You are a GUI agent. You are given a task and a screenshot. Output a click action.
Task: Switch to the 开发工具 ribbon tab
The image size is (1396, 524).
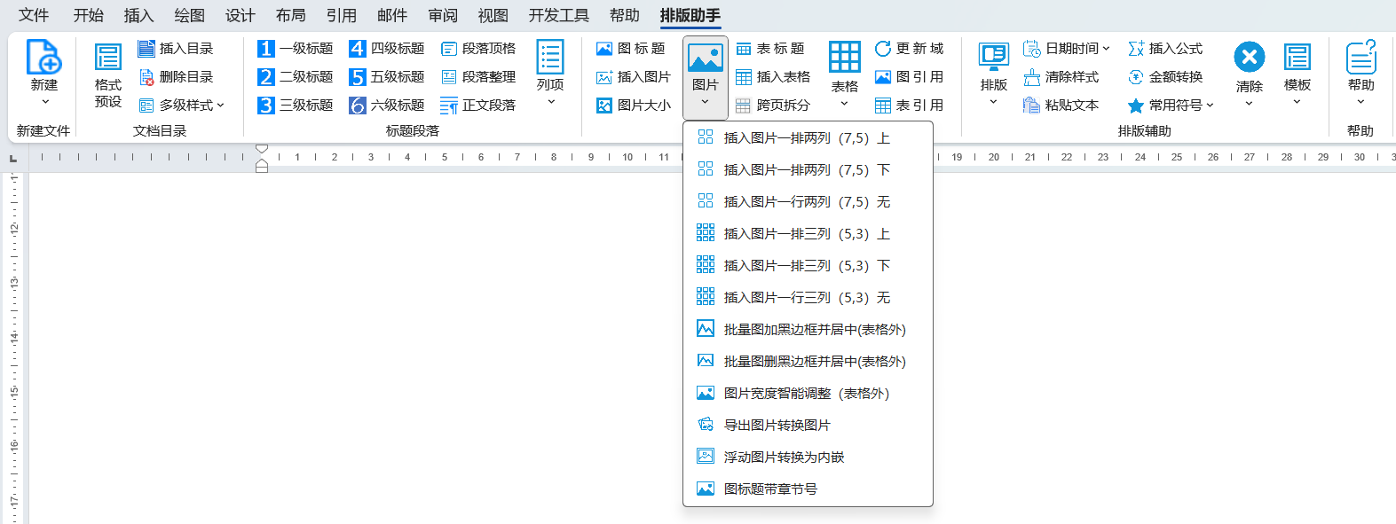[x=558, y=15]
